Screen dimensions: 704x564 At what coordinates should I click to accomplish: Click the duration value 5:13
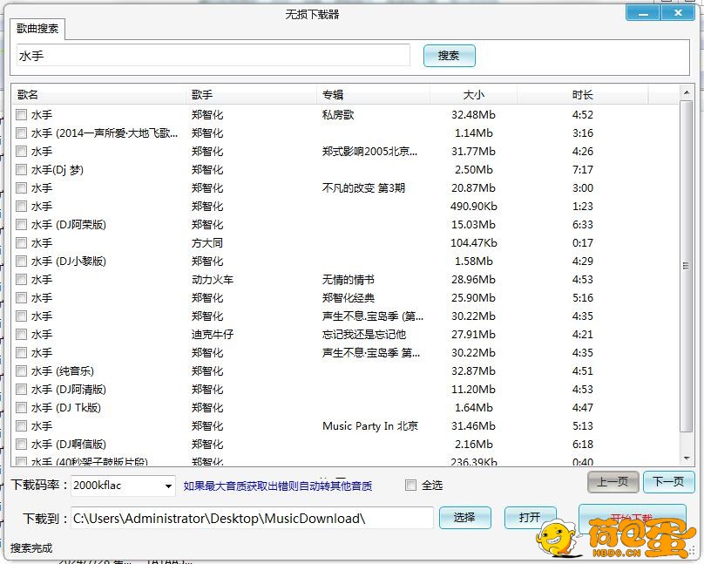[582, 426]
